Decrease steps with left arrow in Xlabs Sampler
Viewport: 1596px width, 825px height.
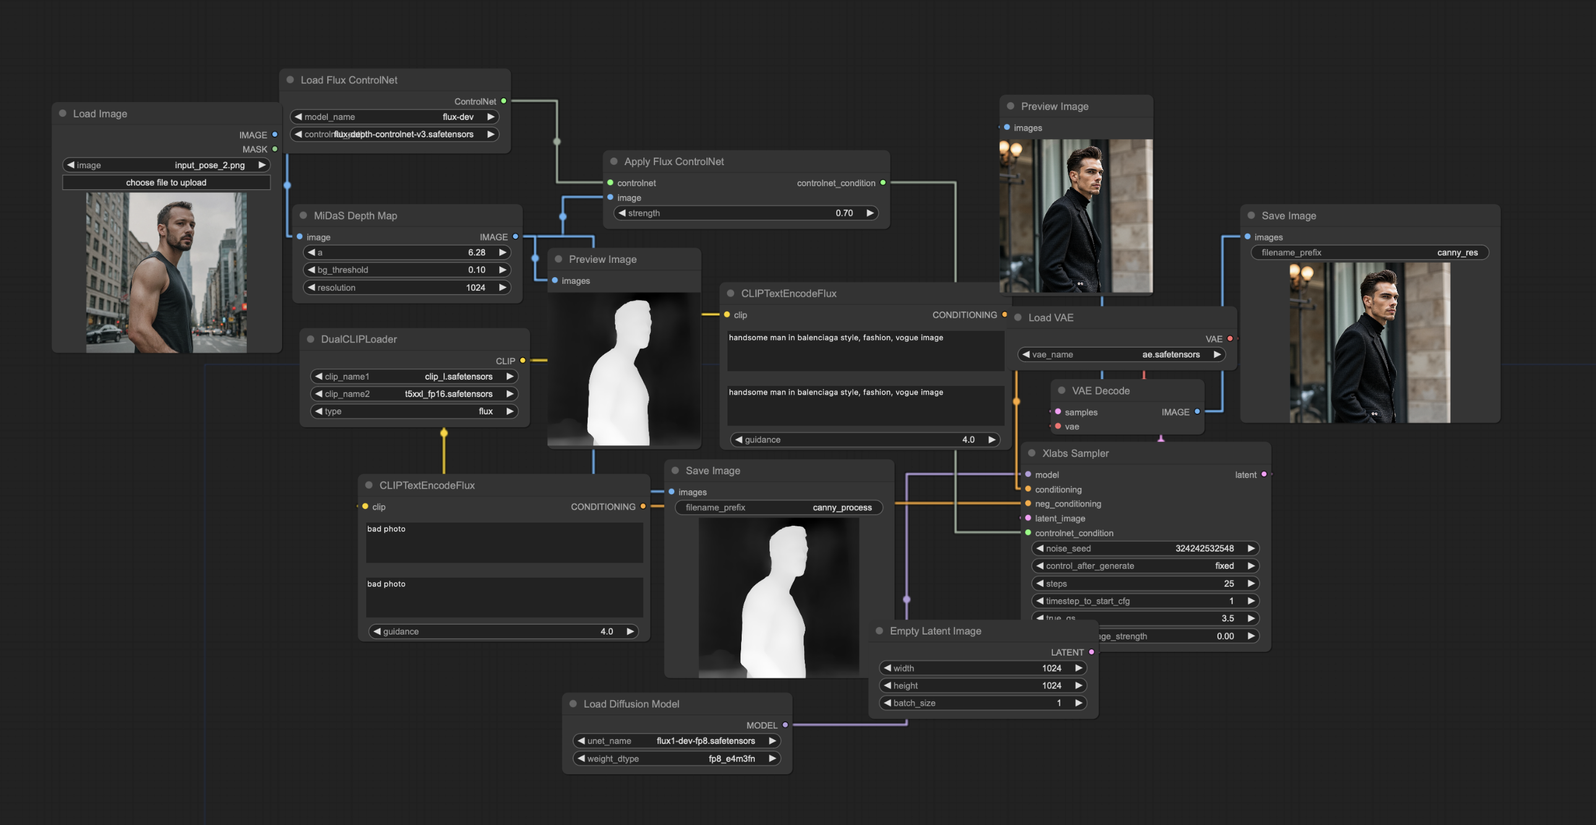[x=1040, y=583]
